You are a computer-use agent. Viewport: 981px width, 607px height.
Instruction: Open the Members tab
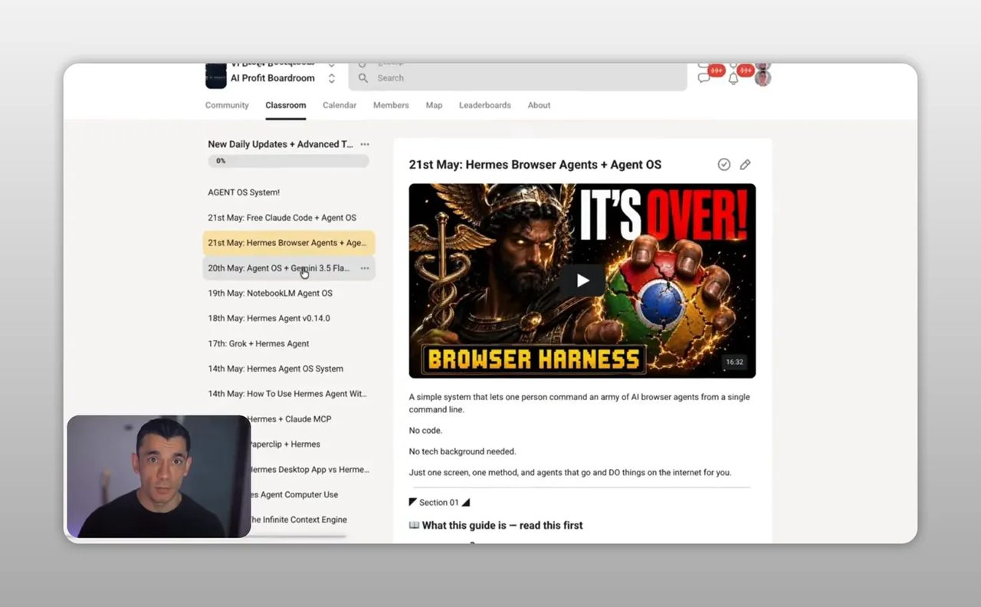391,105
